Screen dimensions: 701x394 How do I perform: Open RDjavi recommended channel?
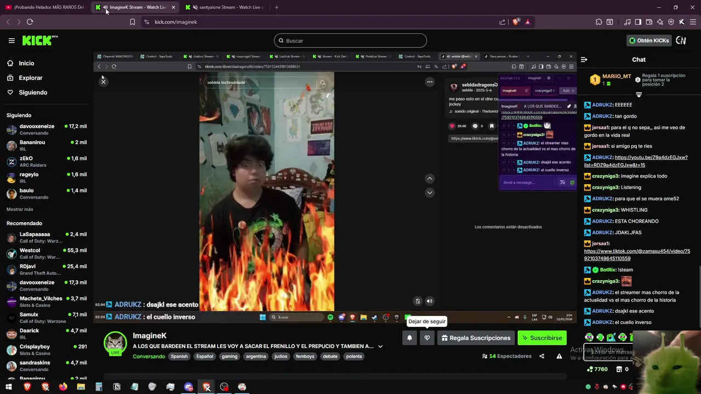click(47, 270)
